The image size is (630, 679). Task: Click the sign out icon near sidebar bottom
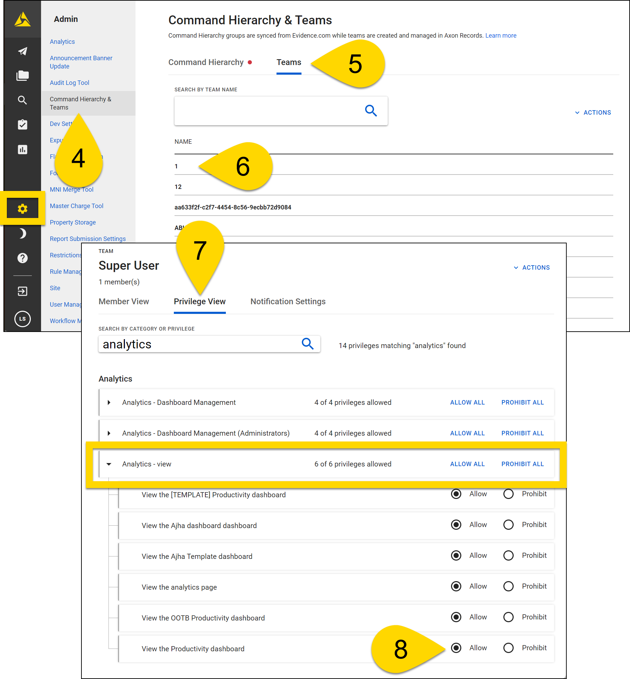[22, 291]
